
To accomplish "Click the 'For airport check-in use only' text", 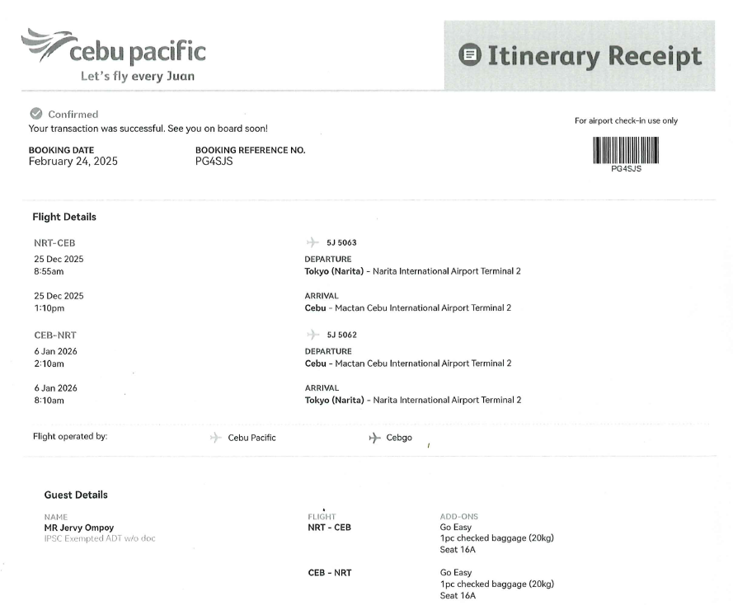I will [x=627, y=121].
